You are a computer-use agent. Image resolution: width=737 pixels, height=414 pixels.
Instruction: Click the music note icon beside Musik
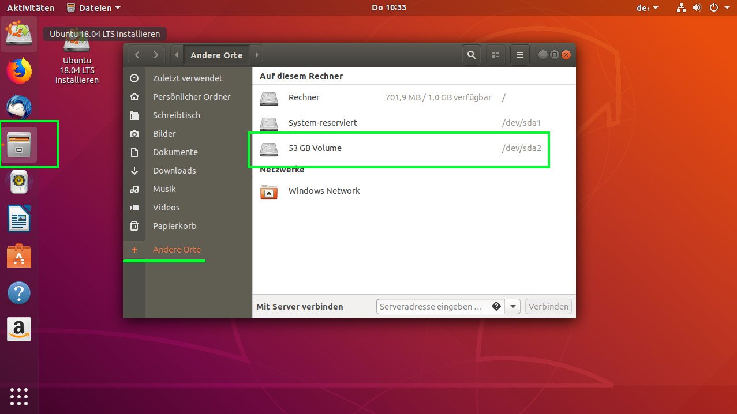click(134, 189)
